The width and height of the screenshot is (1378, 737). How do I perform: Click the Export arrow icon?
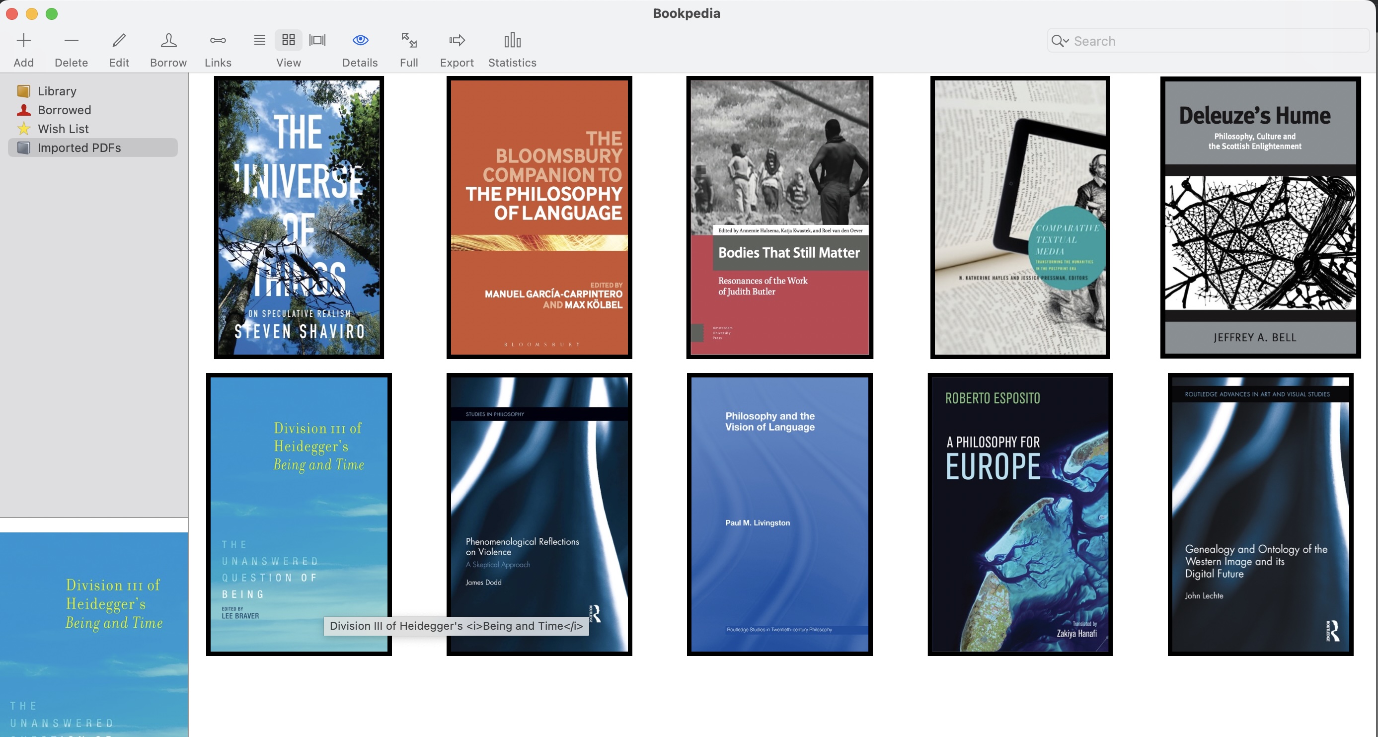click(x=457, y=40)
